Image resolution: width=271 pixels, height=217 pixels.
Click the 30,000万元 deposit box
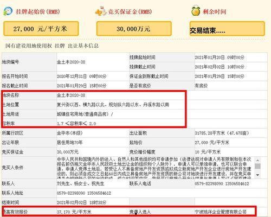click(134, 29)
